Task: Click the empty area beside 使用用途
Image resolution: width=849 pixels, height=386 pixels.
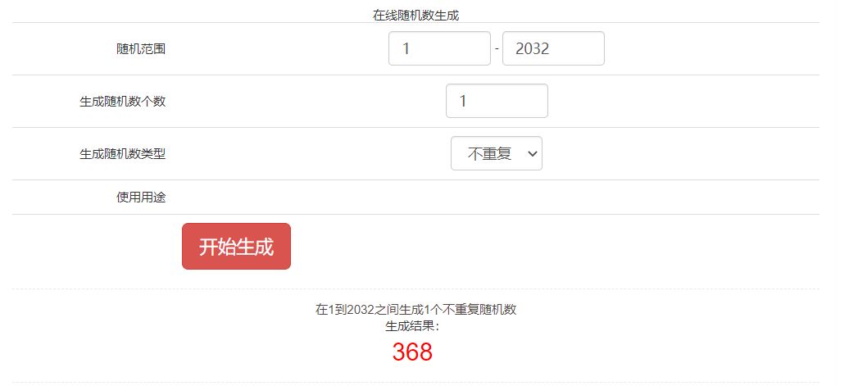Action: pyautogui.click(x=497, y=198)
